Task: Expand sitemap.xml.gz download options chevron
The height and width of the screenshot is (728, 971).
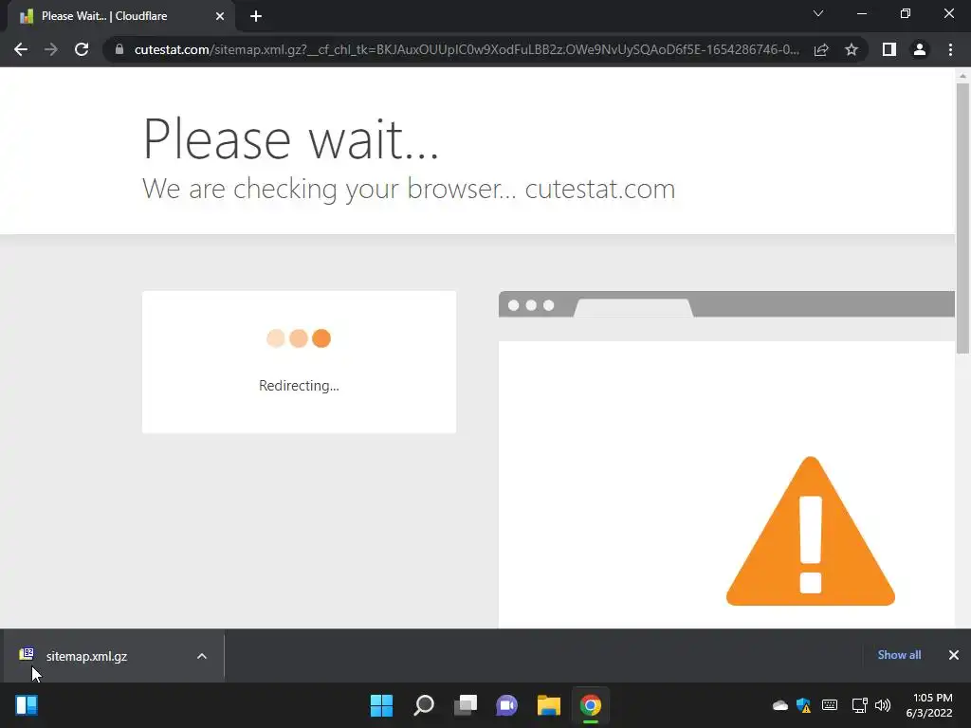Action: (202, 656)
